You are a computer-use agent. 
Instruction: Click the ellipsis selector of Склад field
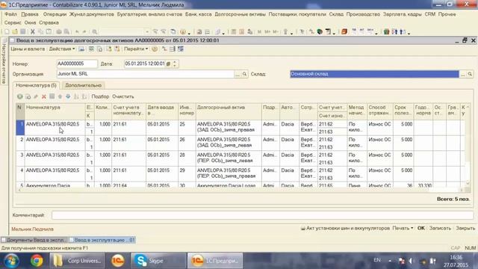click(x=463, y=74)
